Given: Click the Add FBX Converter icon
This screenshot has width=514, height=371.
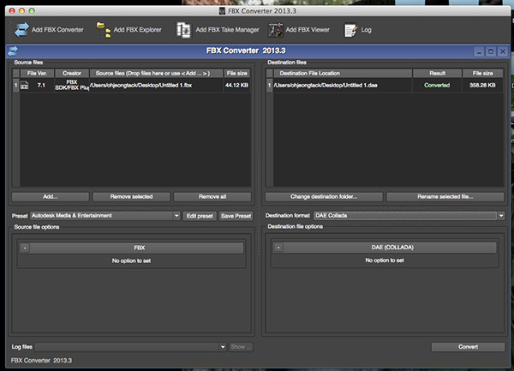Looking at the screenshot, I should tap(21, 29).
